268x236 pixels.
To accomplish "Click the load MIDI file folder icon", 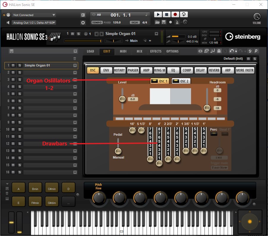I will [157, 22].
